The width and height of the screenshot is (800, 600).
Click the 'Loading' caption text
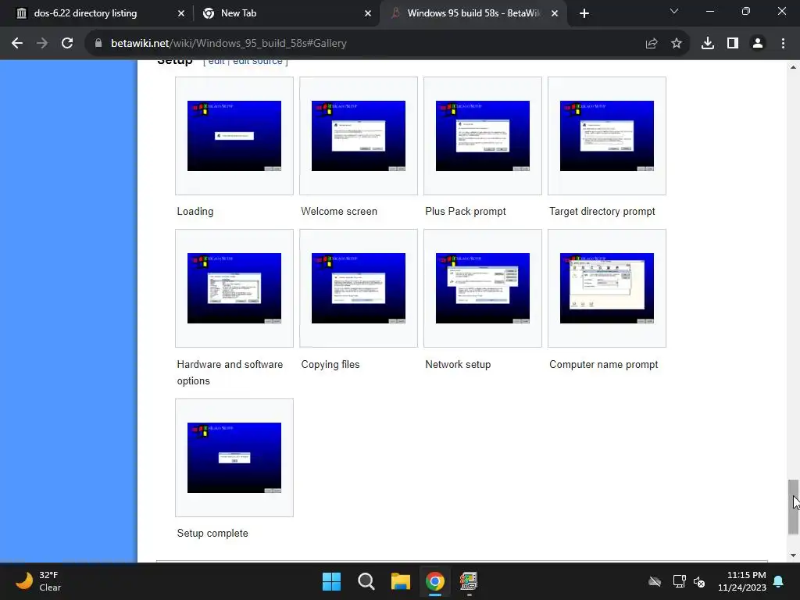(195, 211)
